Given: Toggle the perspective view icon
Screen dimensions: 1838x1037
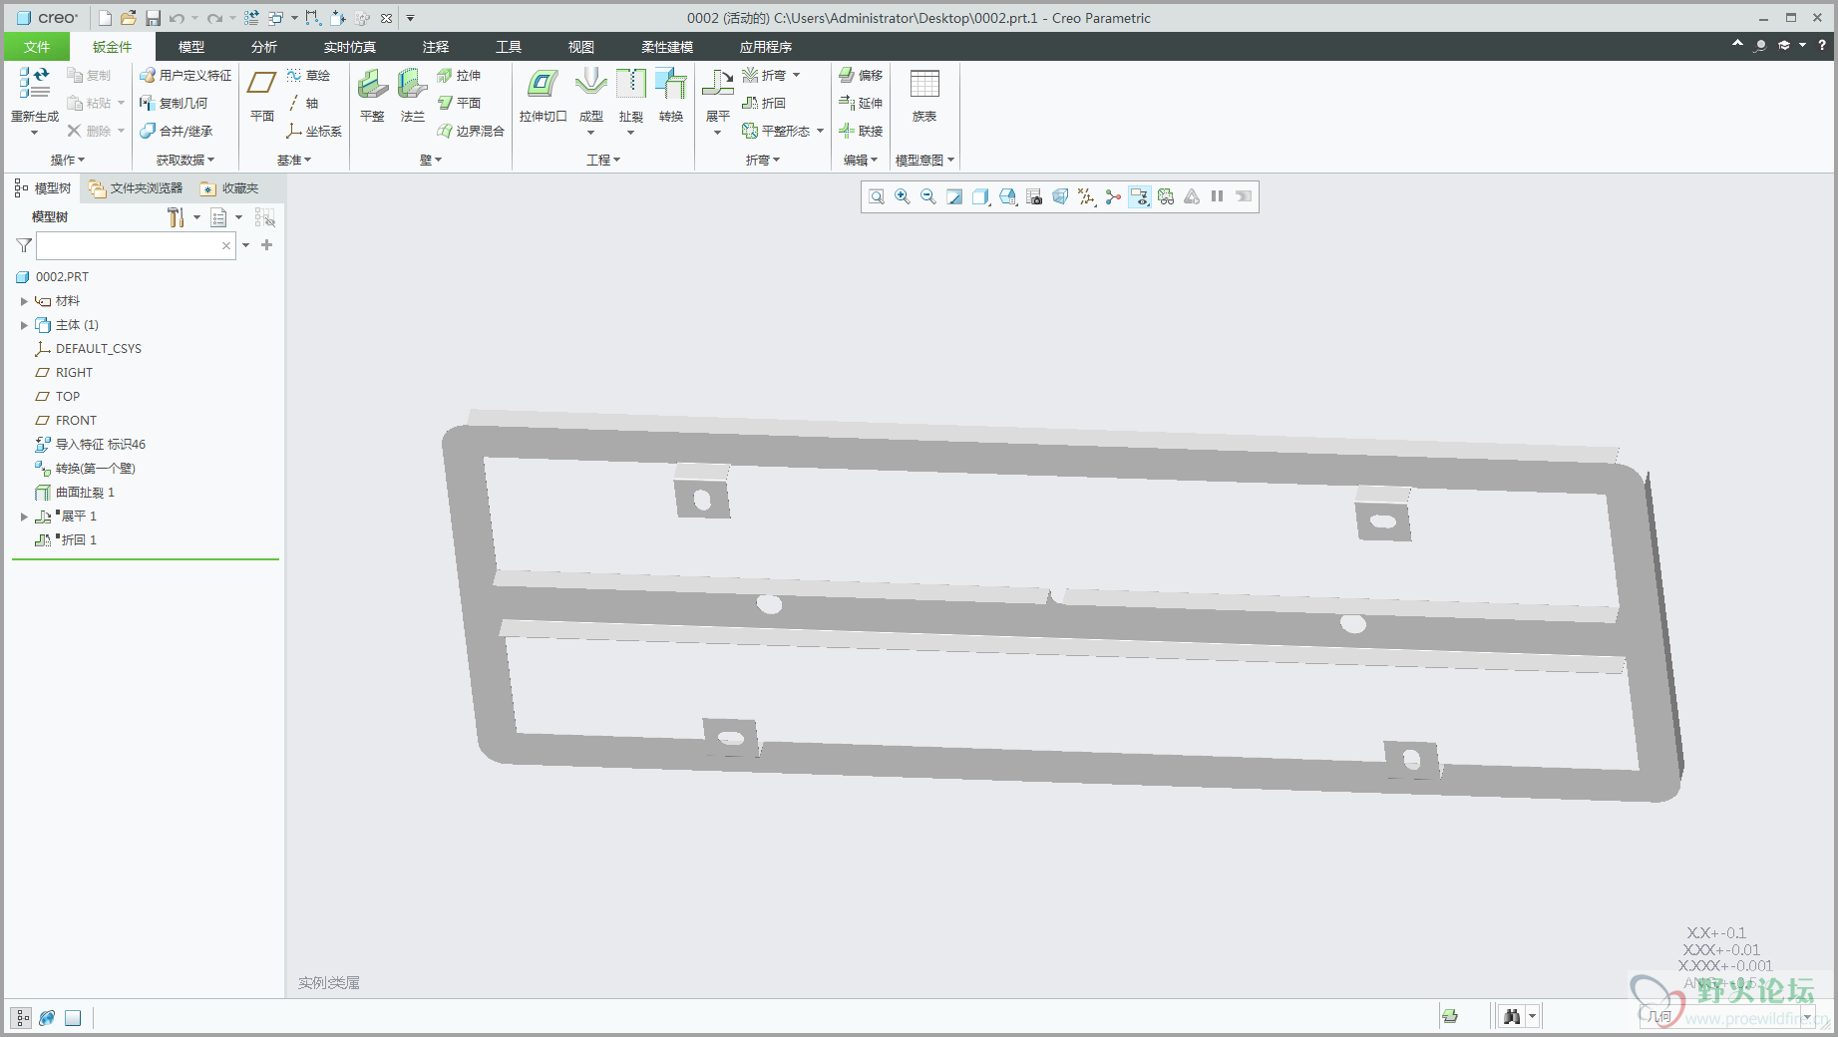Looking at the screenshot, I should tap(1060, 196).
